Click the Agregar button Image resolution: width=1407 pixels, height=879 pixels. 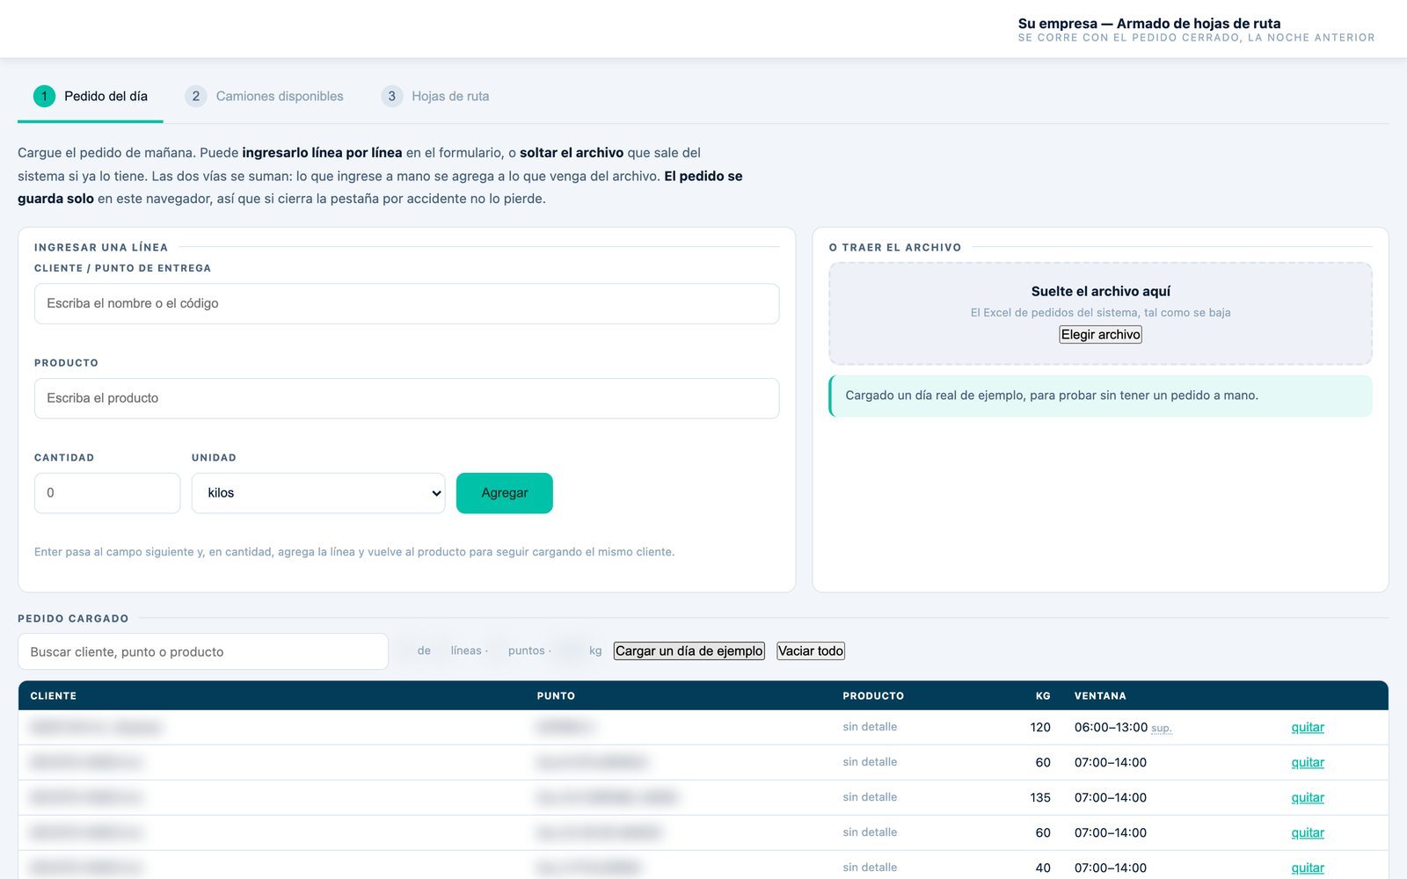pos(505,493)
